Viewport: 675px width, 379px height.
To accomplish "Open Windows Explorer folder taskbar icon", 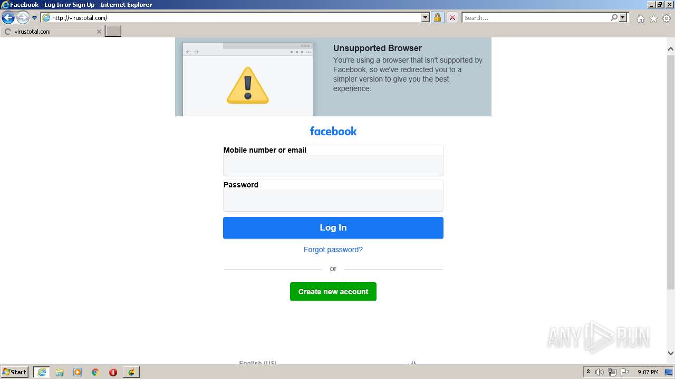I will 60,372.
